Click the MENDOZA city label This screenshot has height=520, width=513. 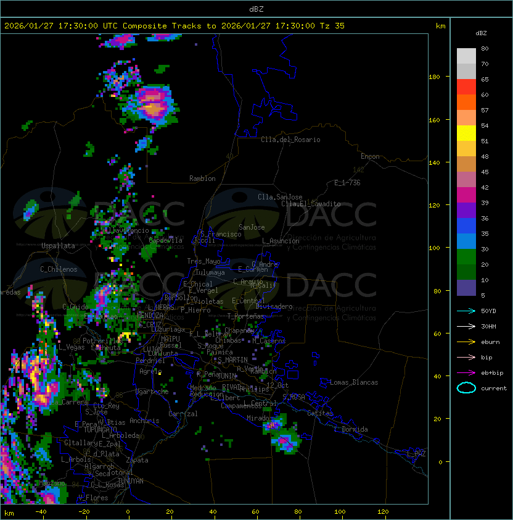150,315
